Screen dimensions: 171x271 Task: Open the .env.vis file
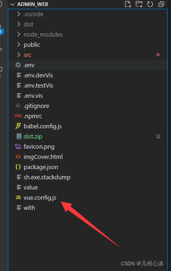point(33,96)
